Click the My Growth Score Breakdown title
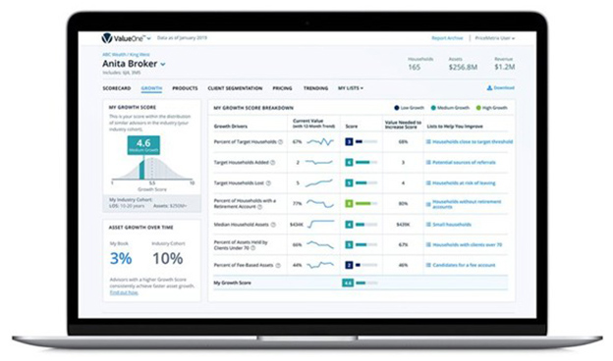 click(x=253, y=108)
